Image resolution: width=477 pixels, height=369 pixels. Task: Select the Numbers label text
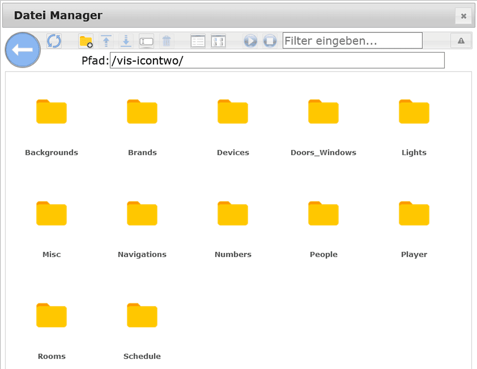pyautogui.click(x=233, y=254)
